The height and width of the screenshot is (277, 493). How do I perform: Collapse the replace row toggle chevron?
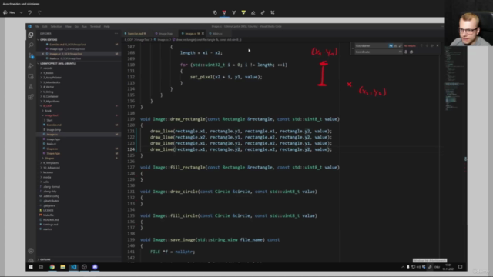point(353,48)
